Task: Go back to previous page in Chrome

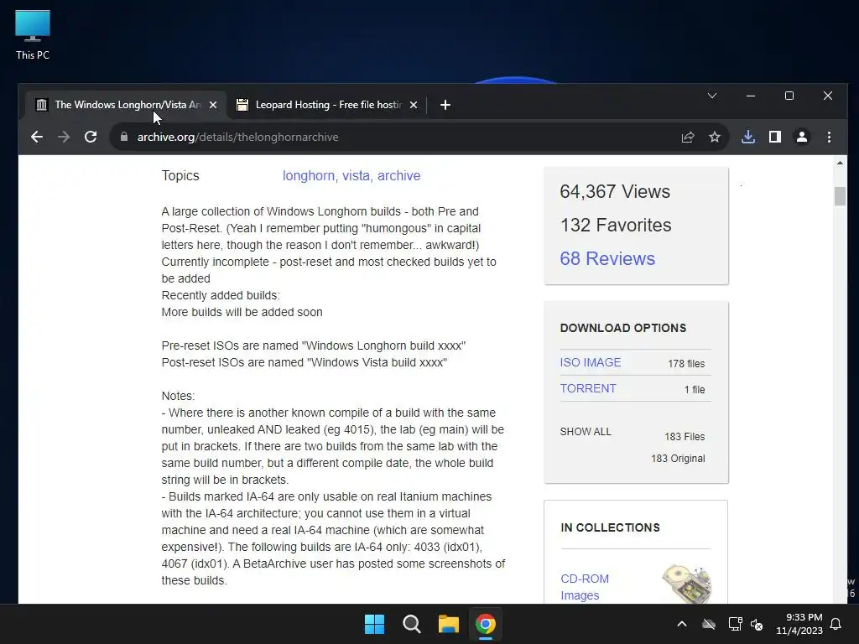Action: (x=37, y=137)
